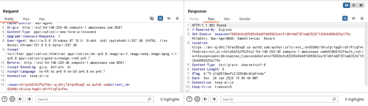Go to previous match in Response search
This screenshot has height=106, width=368.
click(205, 99)
